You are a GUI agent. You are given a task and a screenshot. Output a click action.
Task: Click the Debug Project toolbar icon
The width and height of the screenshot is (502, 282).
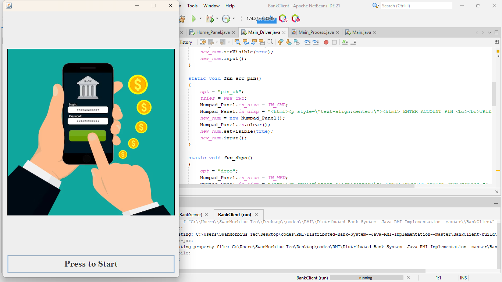210,18
